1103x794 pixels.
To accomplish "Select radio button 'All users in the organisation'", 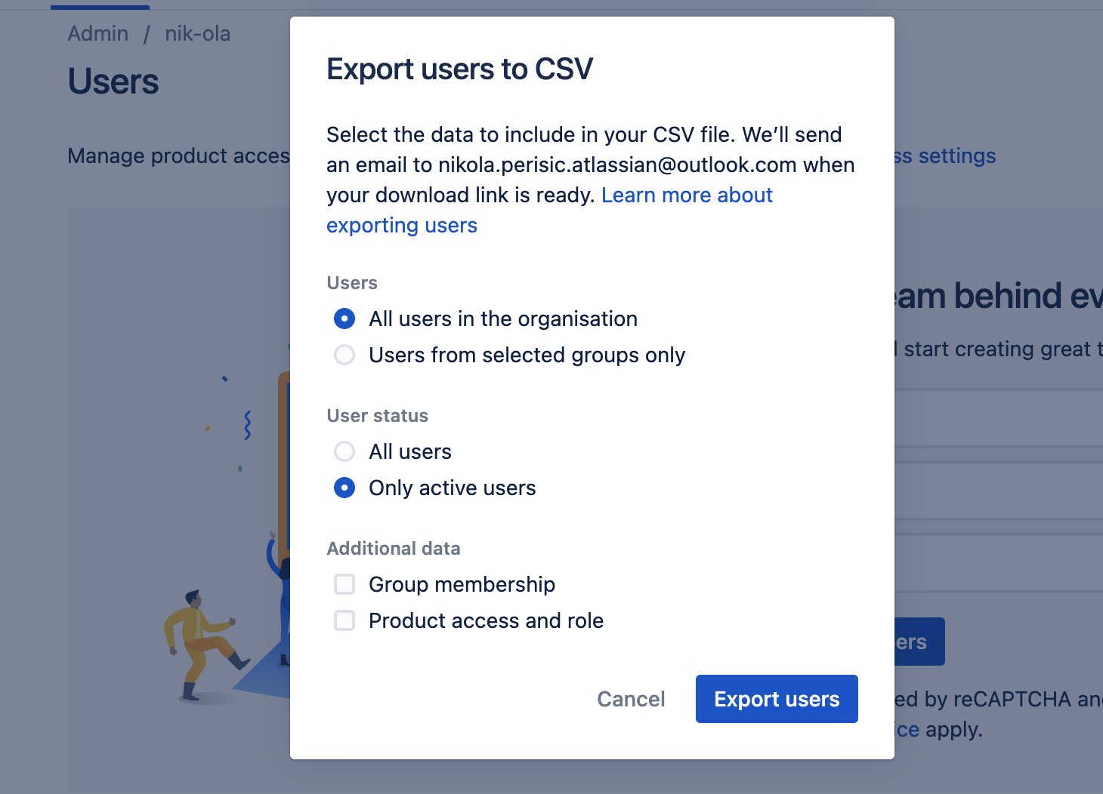I will click(x=344, y=319).
